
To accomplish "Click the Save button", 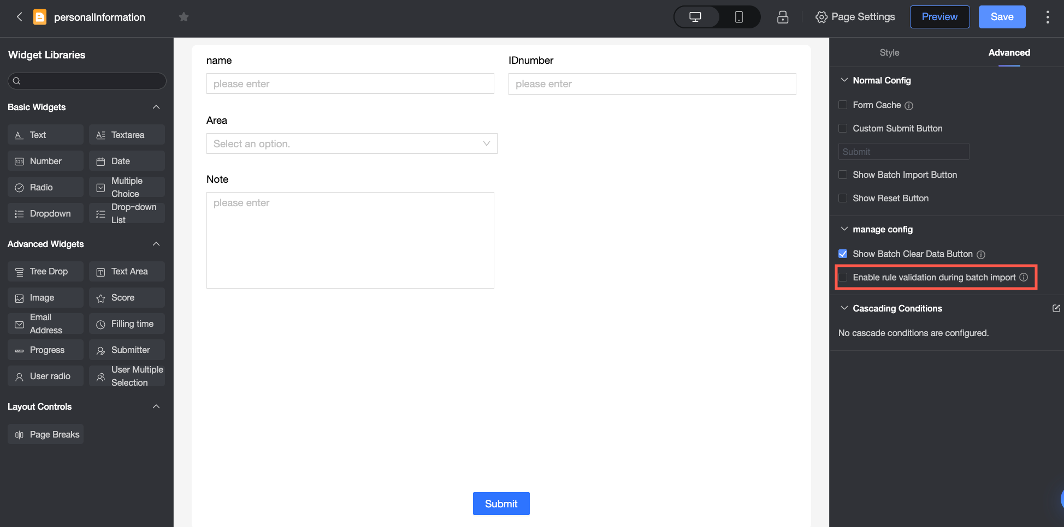I will 1002,17.
